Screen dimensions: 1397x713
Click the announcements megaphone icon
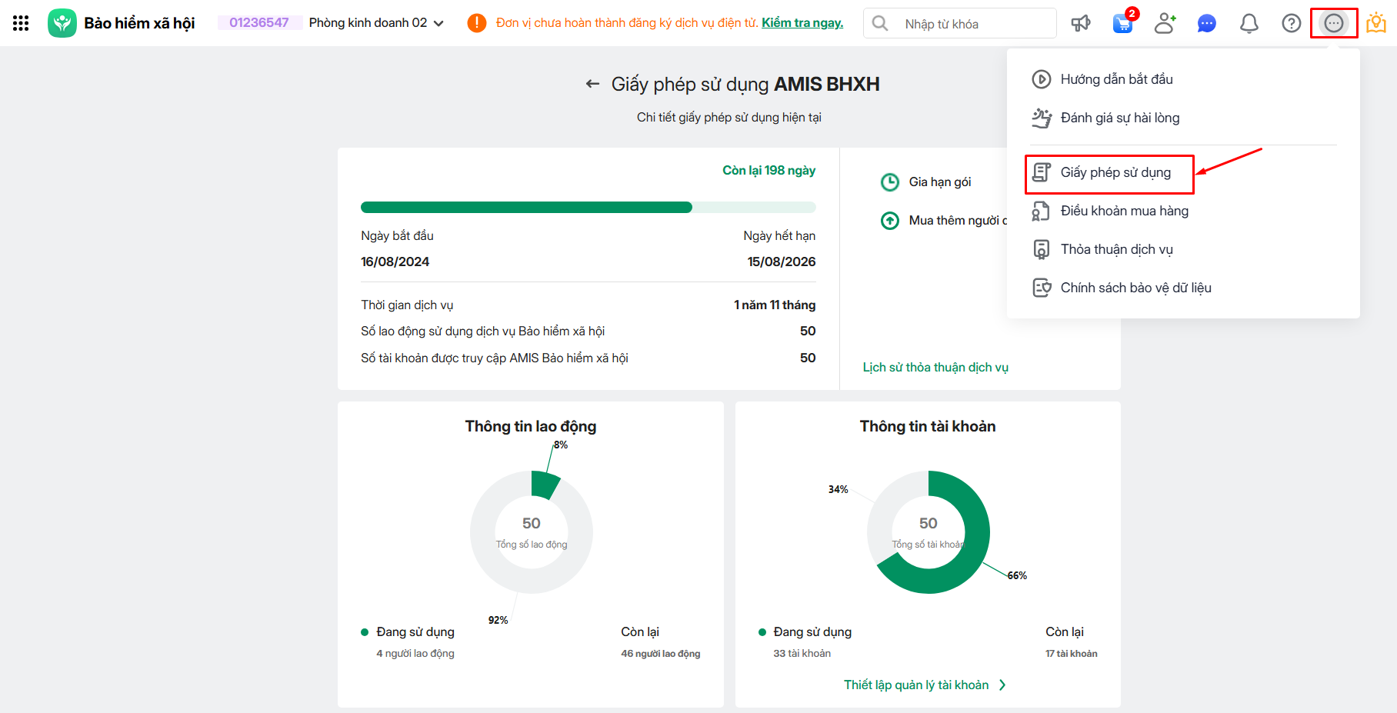(1081, 23)
